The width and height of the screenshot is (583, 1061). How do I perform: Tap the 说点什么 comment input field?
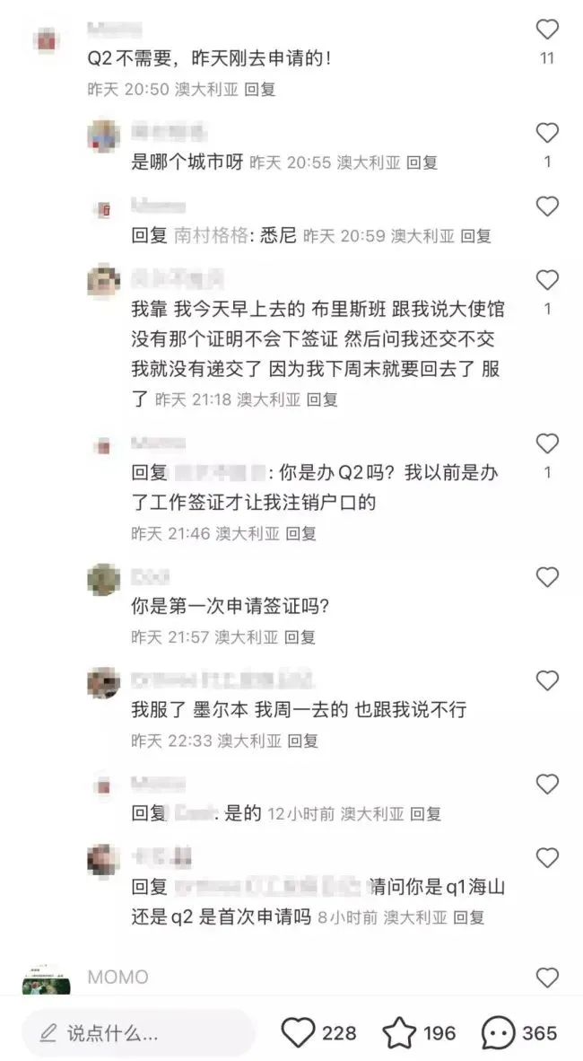coord(138,1033)
